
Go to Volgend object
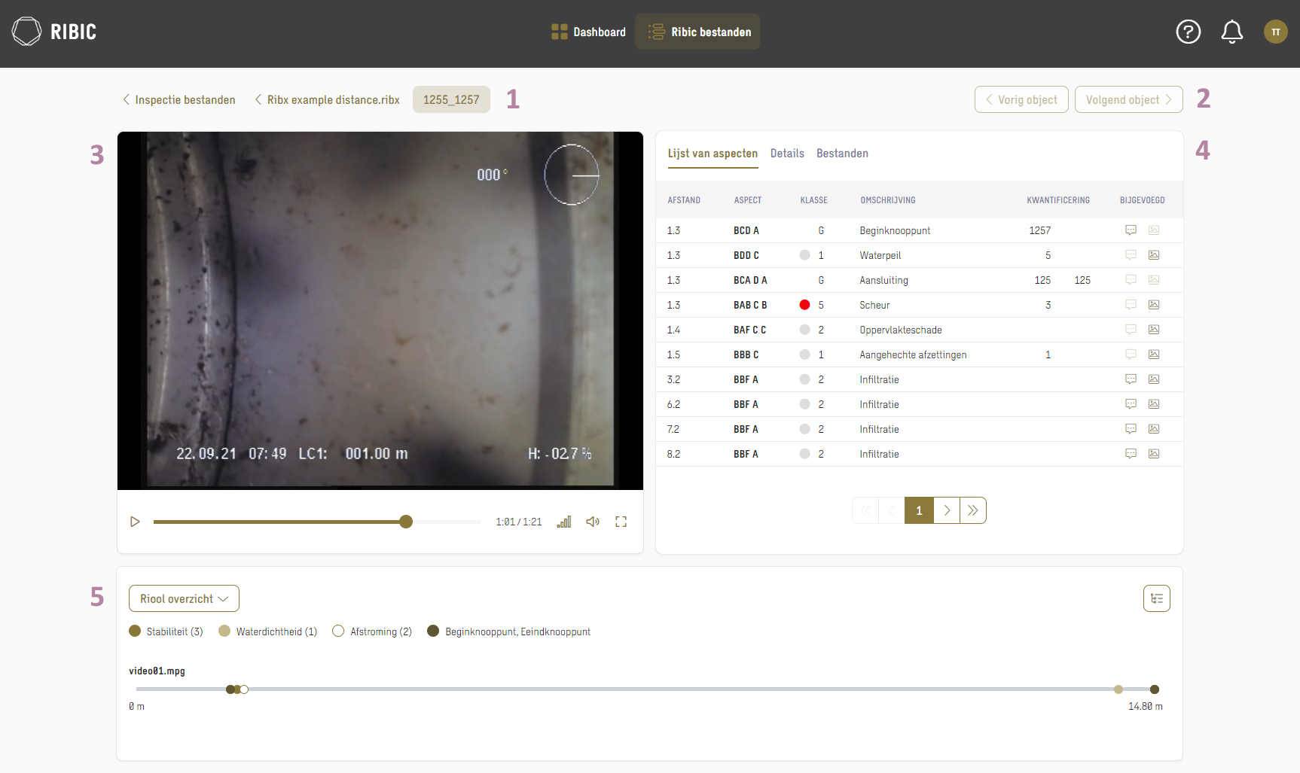pos(1128,99)
